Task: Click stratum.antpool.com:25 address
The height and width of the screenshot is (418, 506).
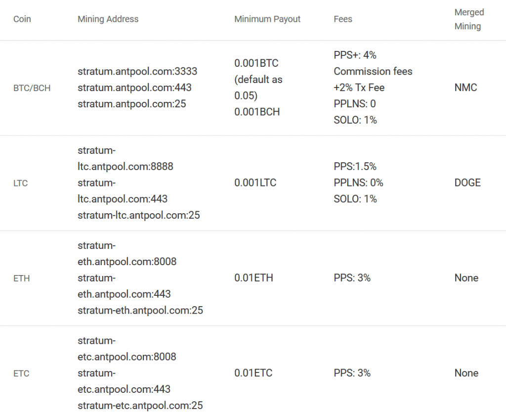Action: click(131, 104)
